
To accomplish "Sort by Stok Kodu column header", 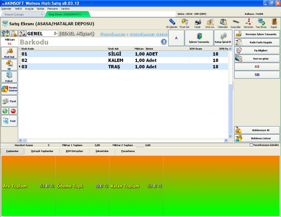I will pos(64,49).
